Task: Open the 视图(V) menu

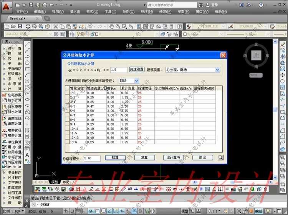Action: (58, 12)
